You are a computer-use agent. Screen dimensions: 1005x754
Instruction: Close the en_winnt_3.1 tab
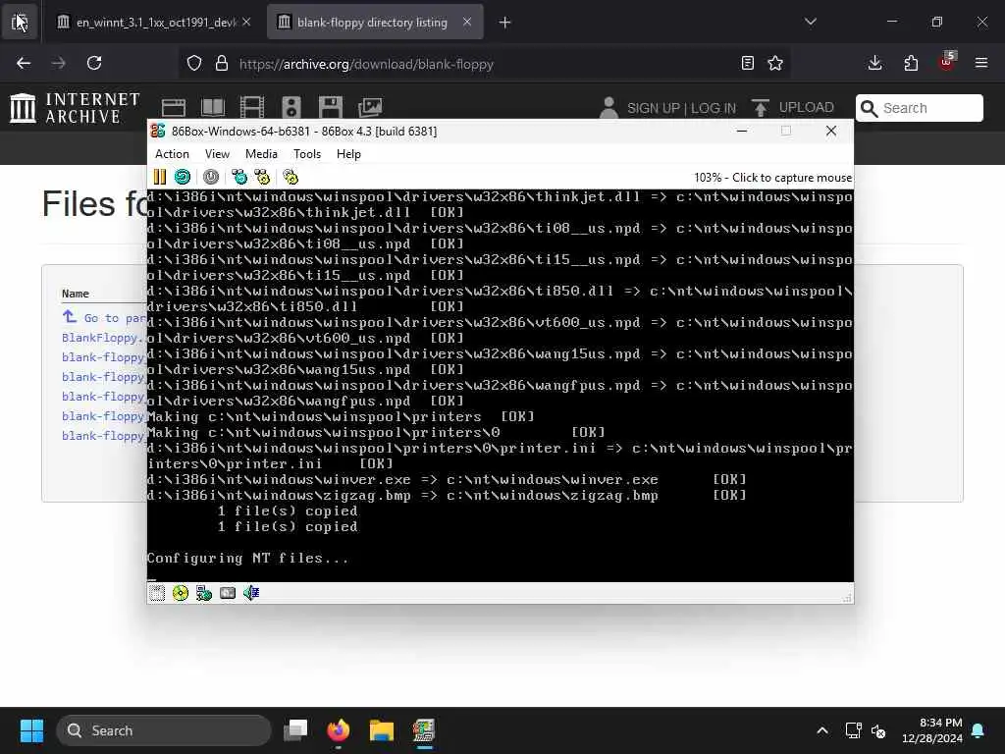(x=246, y=22)
